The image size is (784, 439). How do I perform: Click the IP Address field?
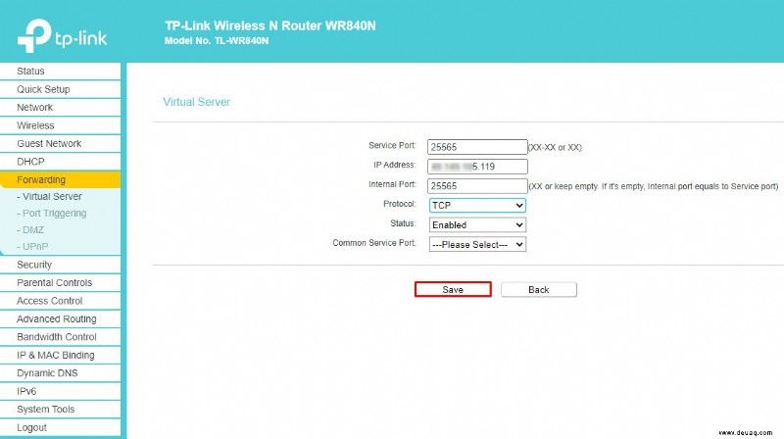click(x=477, y=167)
